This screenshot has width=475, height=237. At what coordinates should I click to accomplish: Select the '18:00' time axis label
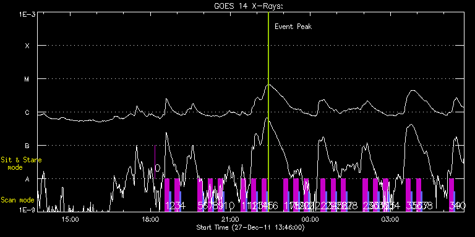150,219
